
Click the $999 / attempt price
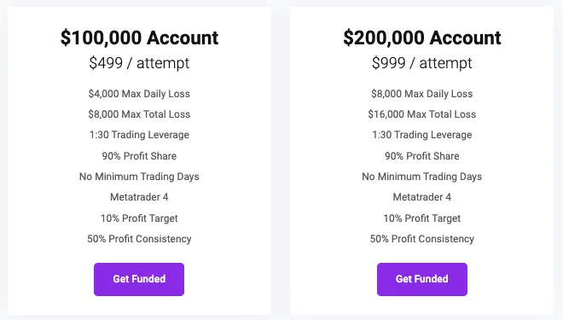(422, 63)
